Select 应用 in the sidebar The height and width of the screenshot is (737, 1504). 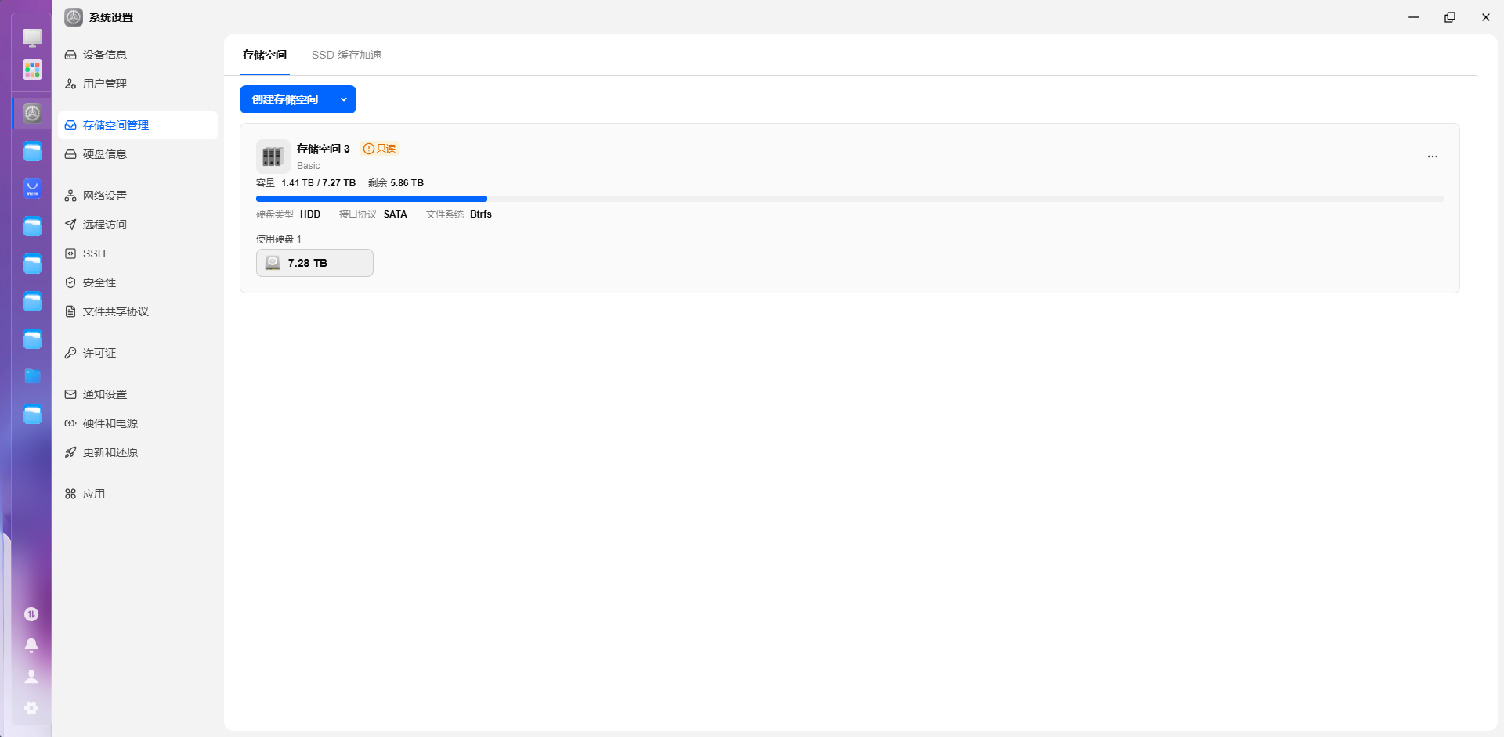click(x=138, y=494)
